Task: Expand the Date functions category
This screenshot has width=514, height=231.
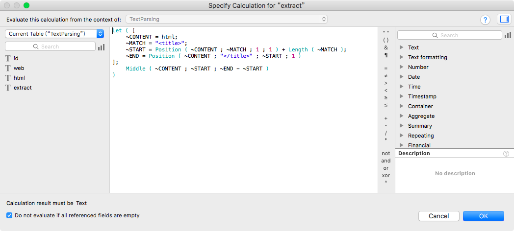Action: (401, 77)
